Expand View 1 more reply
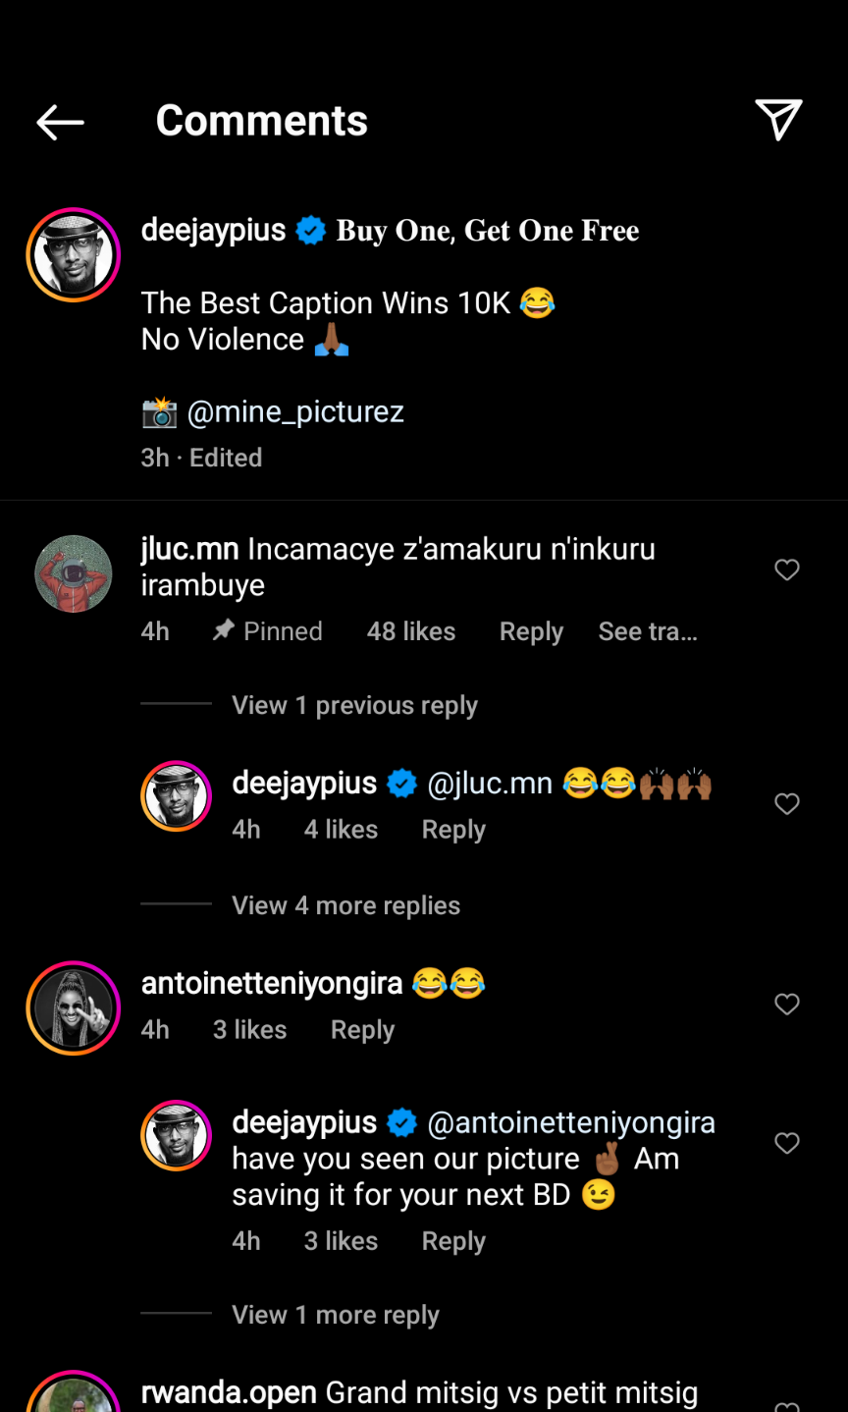This screenshot has width=848, height=1412. 335,1315
